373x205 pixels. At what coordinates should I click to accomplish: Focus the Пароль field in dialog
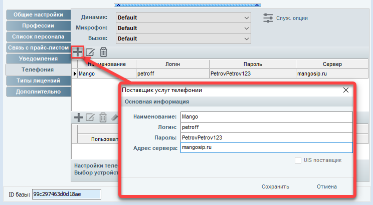(266, 137)
